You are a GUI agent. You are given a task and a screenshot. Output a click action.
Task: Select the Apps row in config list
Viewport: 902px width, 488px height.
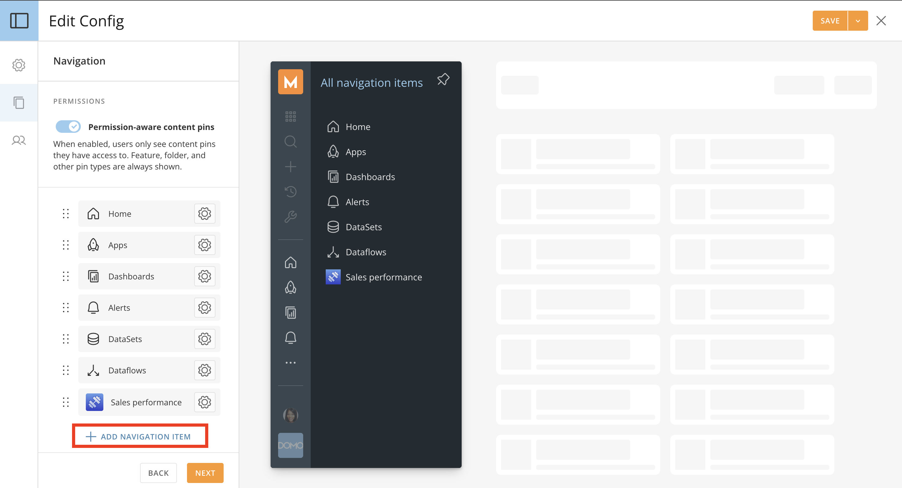point(149,245)
